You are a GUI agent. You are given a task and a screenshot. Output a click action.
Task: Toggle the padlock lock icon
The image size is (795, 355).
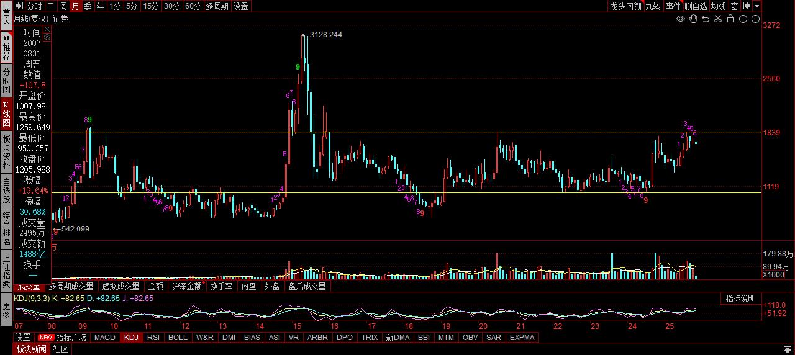click(x=730, y=19)
